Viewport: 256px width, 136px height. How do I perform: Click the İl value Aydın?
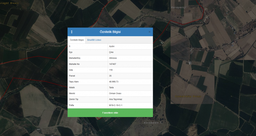pyautogui.click(x=112, y=46)
